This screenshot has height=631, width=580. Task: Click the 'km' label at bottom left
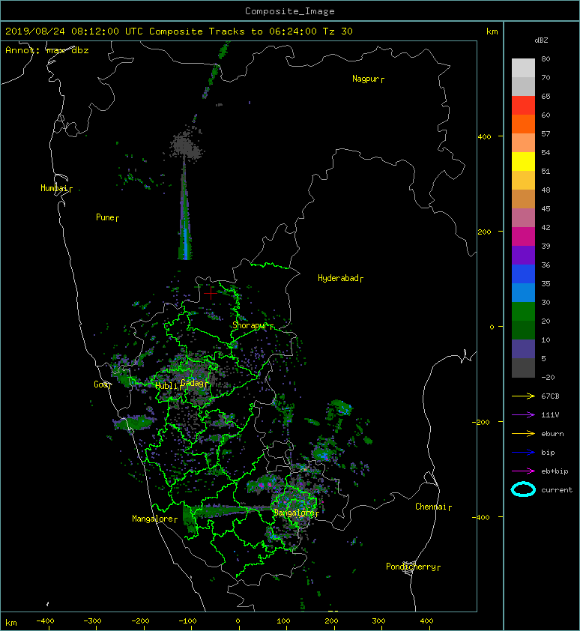click(x=11, y=623)
